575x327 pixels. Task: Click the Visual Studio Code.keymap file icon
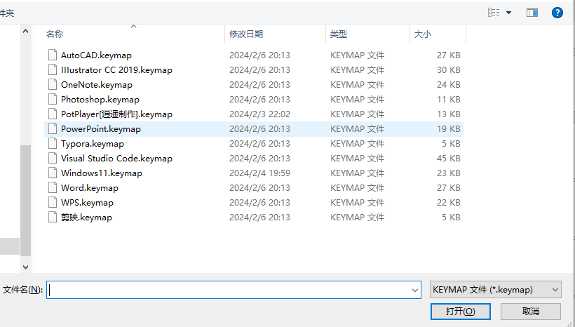[x=53, y=158]
